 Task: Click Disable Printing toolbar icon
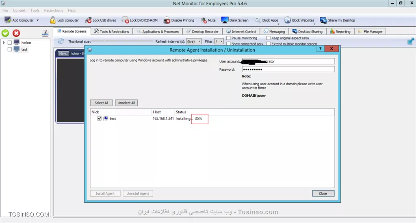(x=167, y=20)
